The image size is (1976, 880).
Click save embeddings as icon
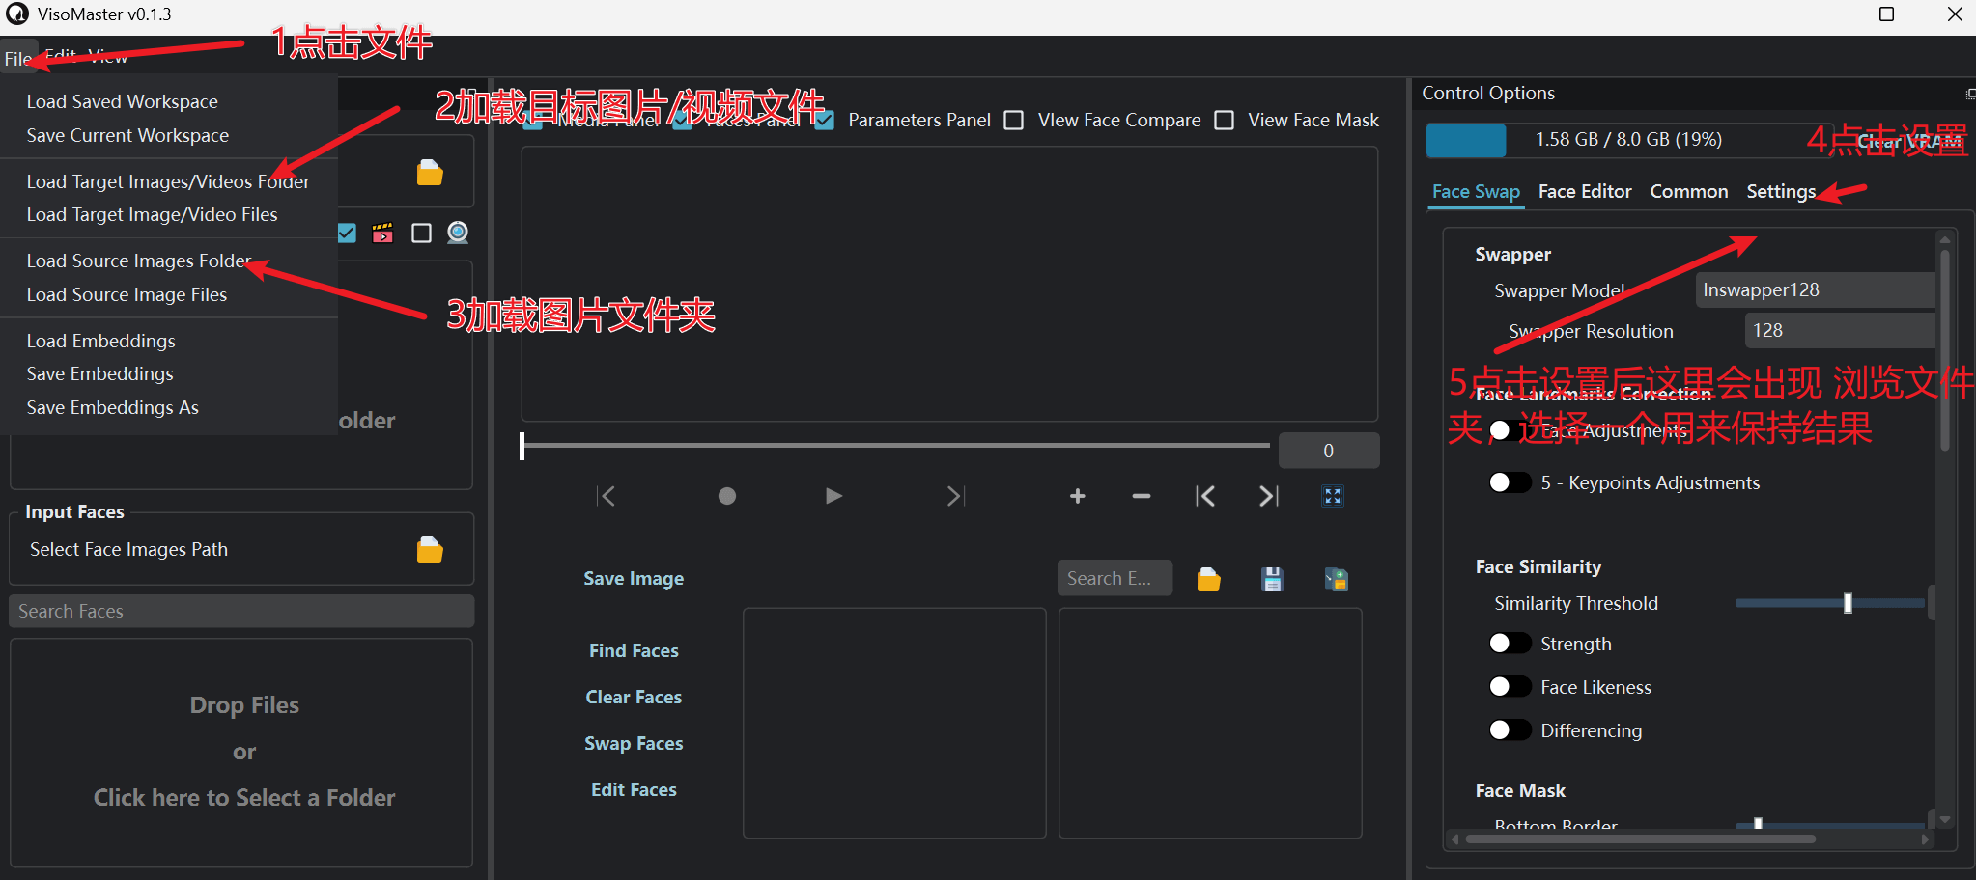click(x=1337, y=579)
